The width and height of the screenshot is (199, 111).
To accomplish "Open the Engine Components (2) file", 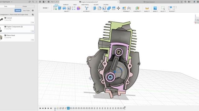I will click(17, 29).
